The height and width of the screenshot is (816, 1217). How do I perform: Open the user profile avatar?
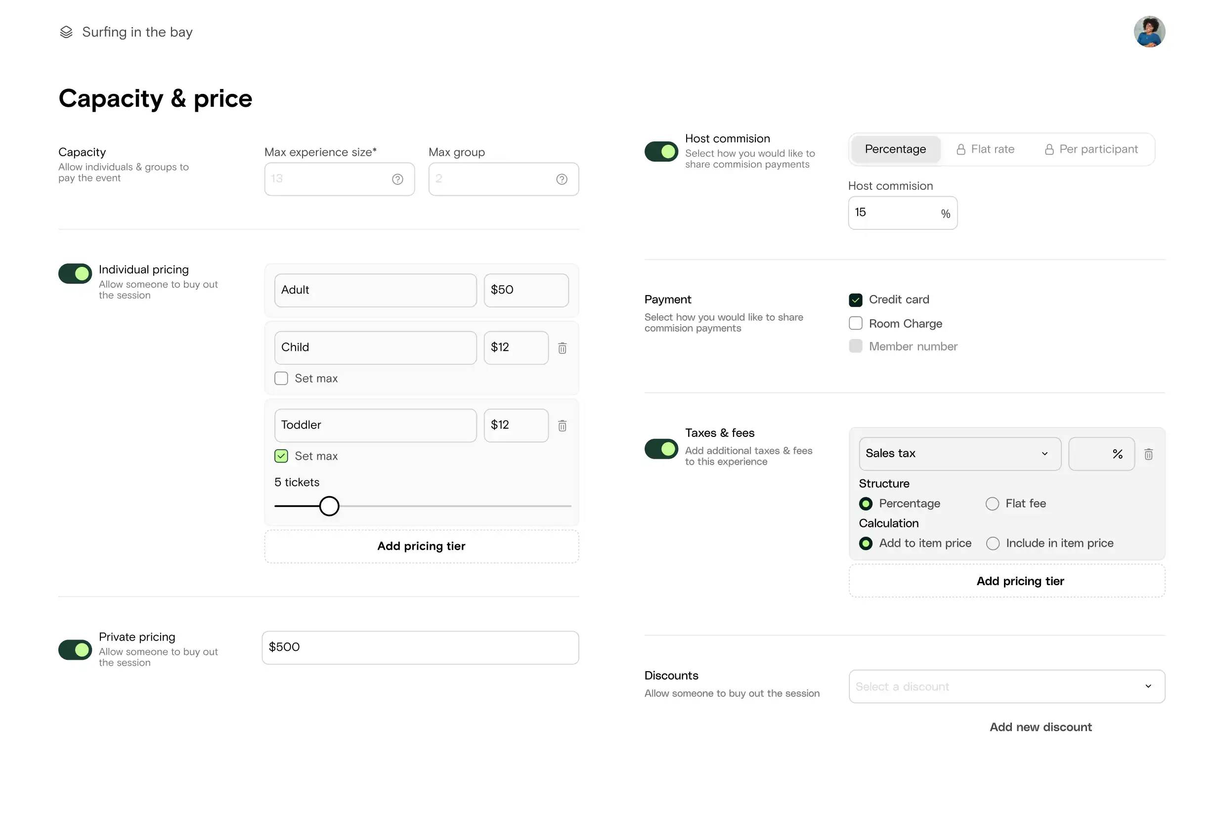click(1149, 32)
